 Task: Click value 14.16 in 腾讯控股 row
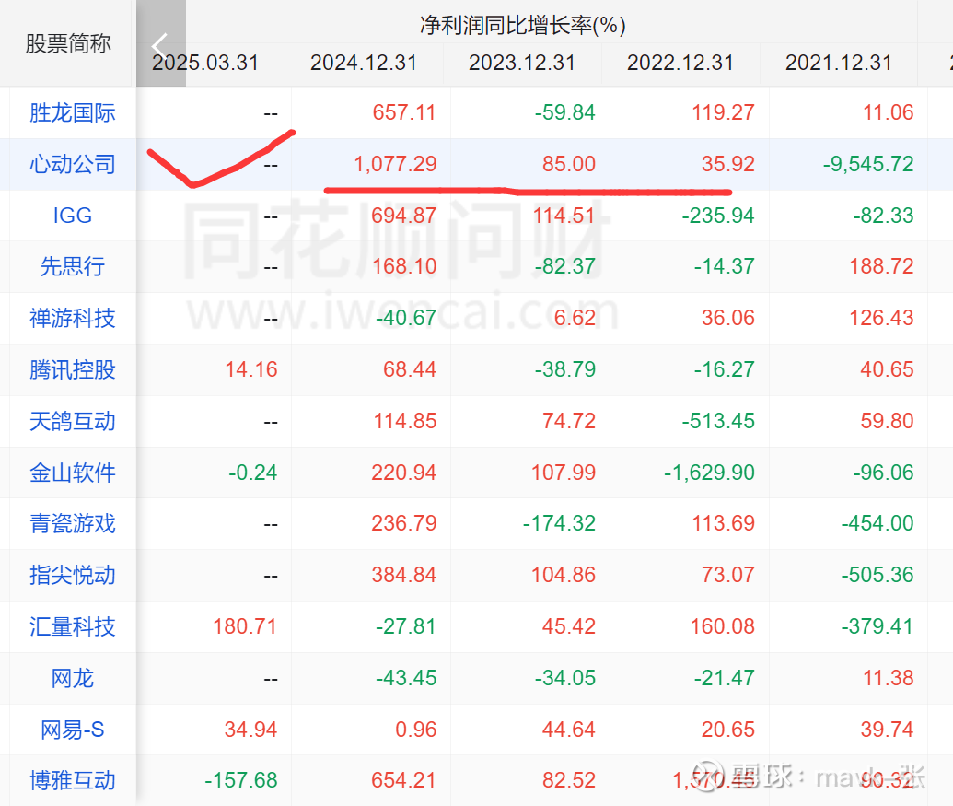point(251,369)
